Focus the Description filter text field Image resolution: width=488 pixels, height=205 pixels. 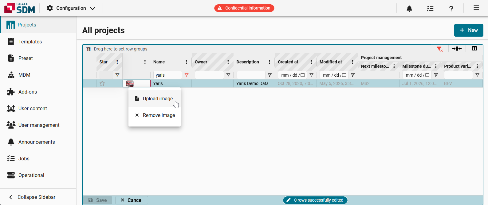251,75
